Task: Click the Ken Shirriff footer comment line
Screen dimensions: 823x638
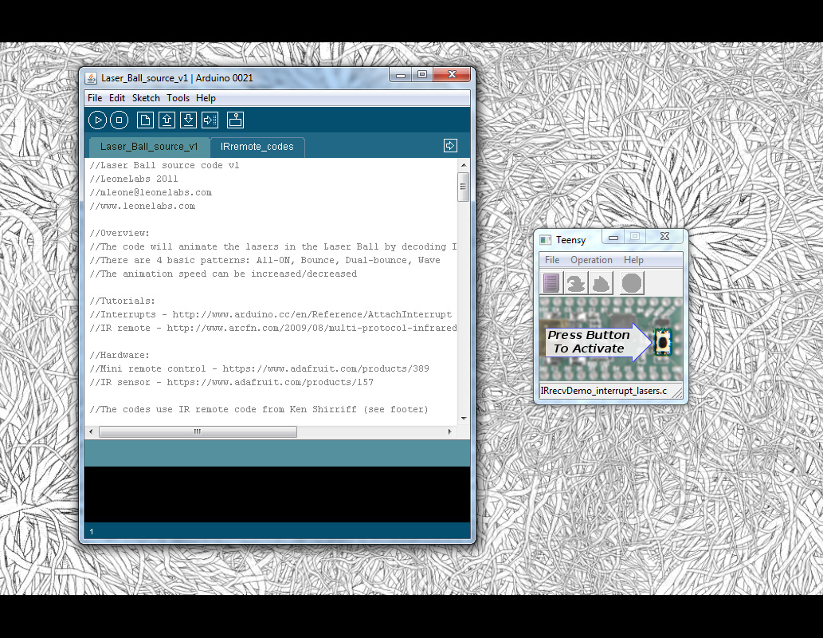Action: 259,409
